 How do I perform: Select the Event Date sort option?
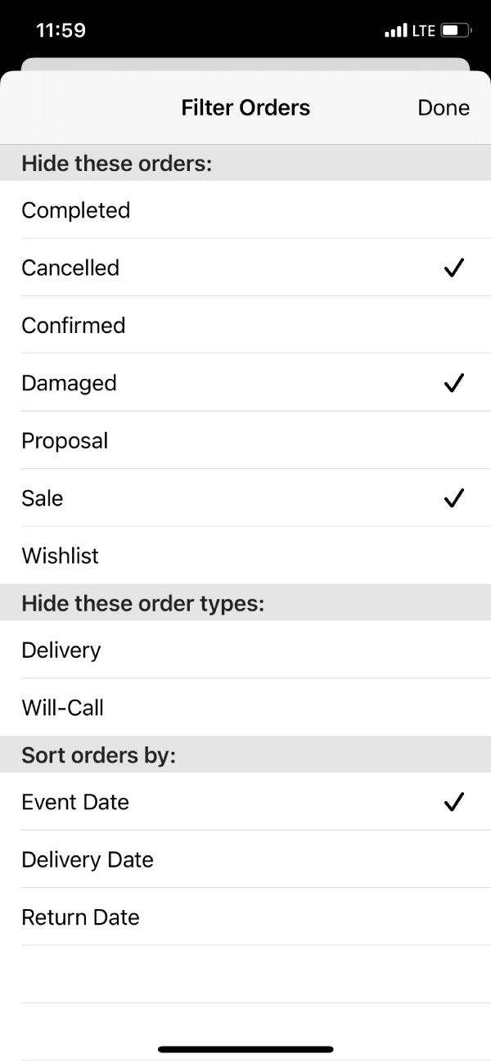click(x=245, y=802)
